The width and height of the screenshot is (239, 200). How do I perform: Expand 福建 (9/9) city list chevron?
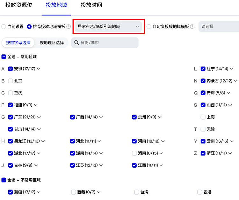(x=36, y=105)
